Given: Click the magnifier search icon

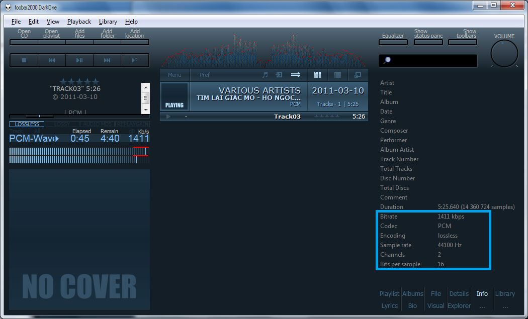Looking at the screenshot, I should 387,60.
